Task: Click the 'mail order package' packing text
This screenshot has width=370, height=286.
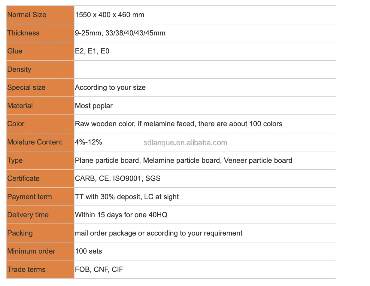Action: (105, 233)
